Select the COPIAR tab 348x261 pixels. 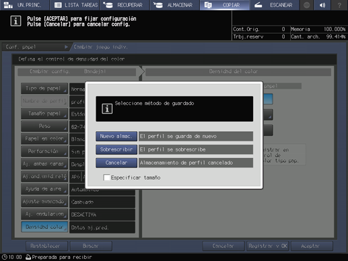pos(225,5)
